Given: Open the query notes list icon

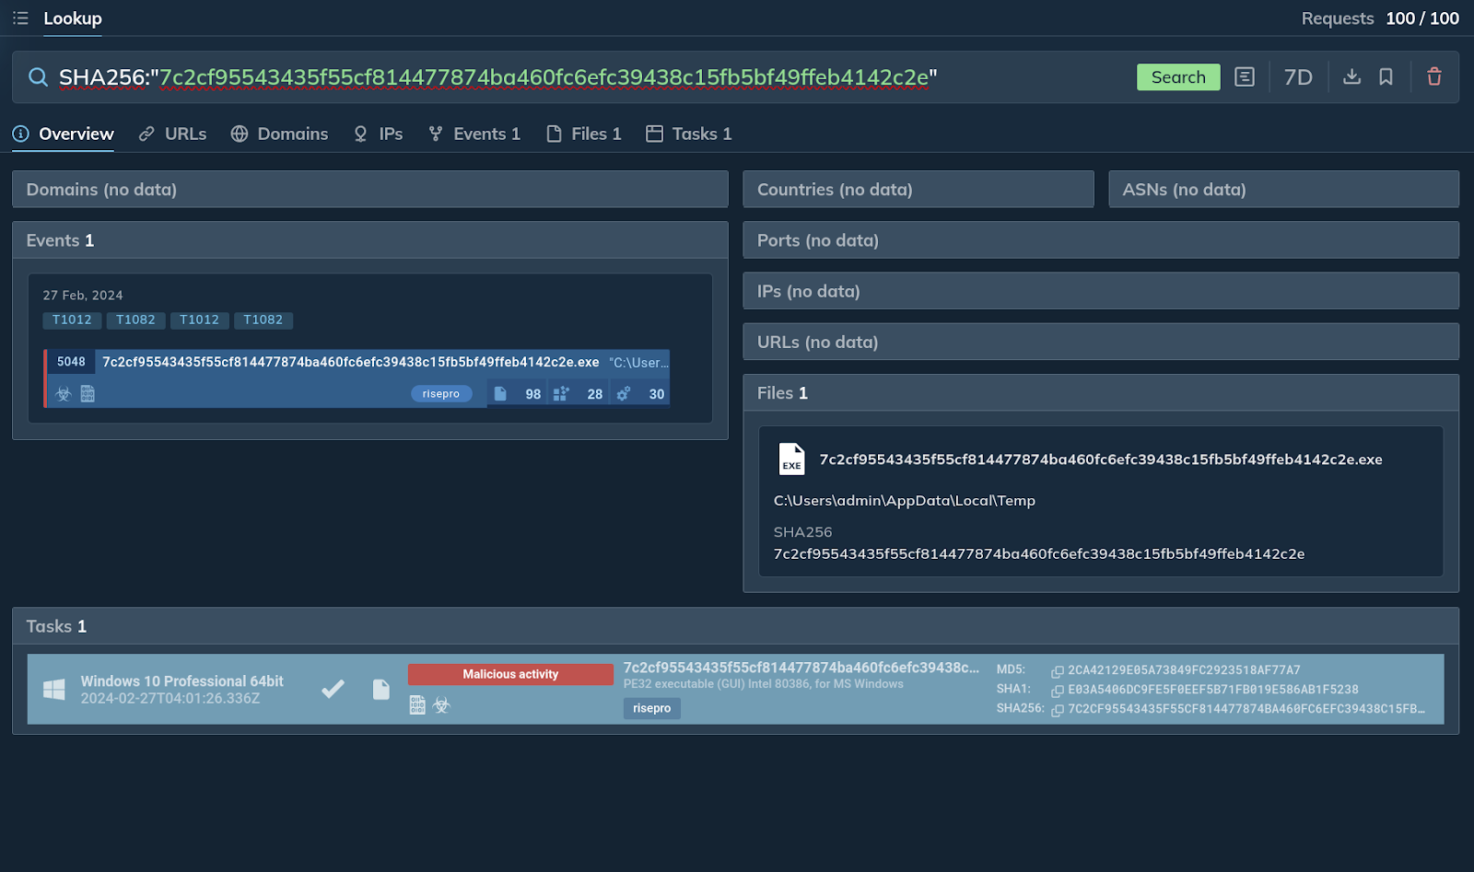Looking at the screenshot, I should (x=1245, y=77).
